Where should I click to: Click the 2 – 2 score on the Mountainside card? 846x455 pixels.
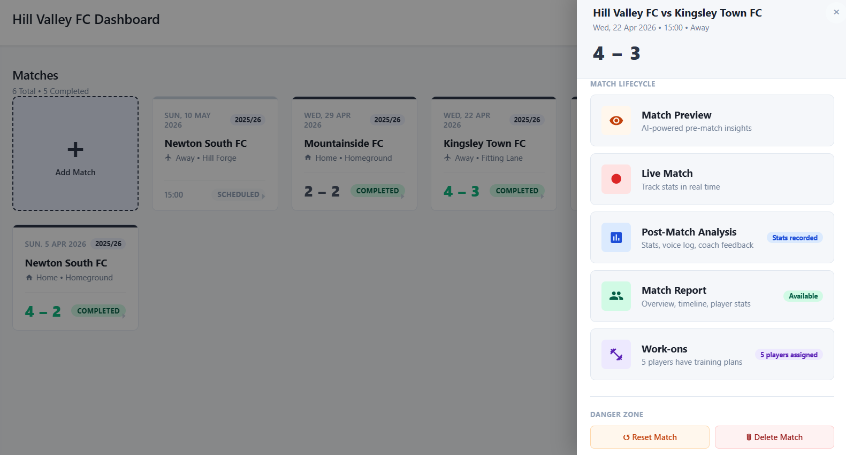click(322, 191)
